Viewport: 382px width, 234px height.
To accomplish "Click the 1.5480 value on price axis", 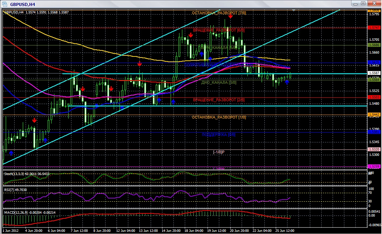I will 374,103.
